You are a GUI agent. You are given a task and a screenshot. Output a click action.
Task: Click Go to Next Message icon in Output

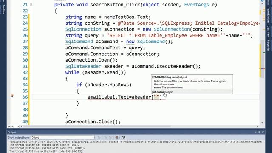[110, 137]
